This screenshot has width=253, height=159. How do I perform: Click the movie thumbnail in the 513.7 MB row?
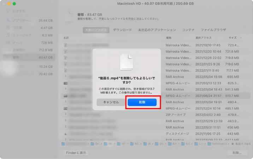[65, 96]
